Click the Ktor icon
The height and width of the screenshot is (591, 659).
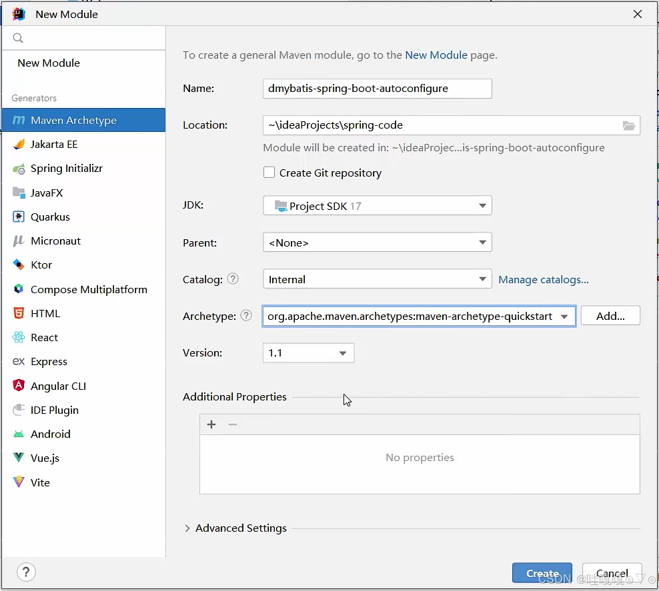(19, 265)
